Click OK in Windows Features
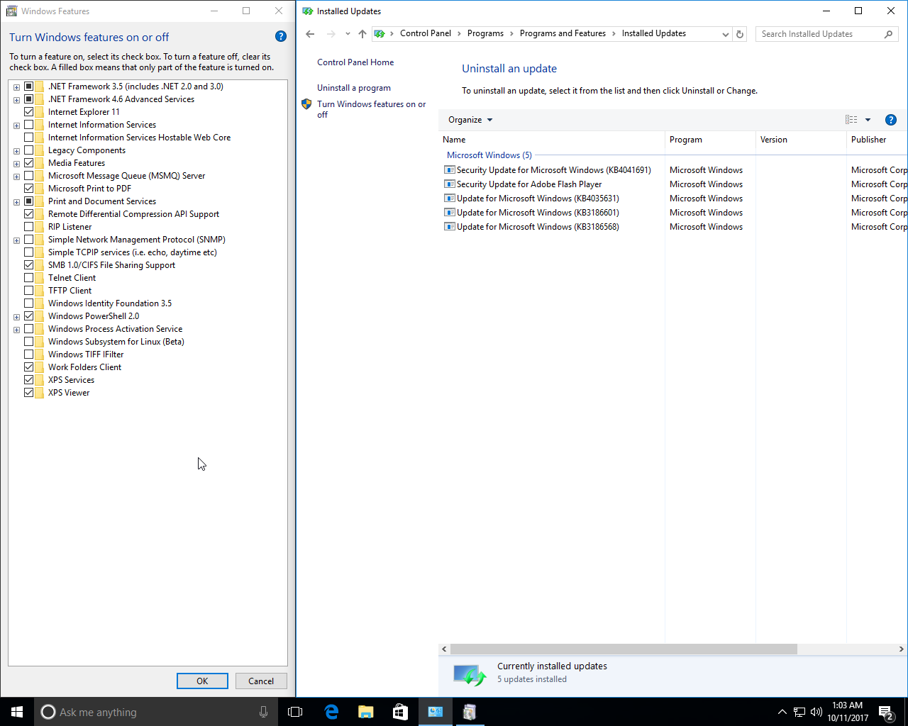Image resolution: width=908 pixels, height=726 pixels. pyautogui.click(x=202, y=681)
